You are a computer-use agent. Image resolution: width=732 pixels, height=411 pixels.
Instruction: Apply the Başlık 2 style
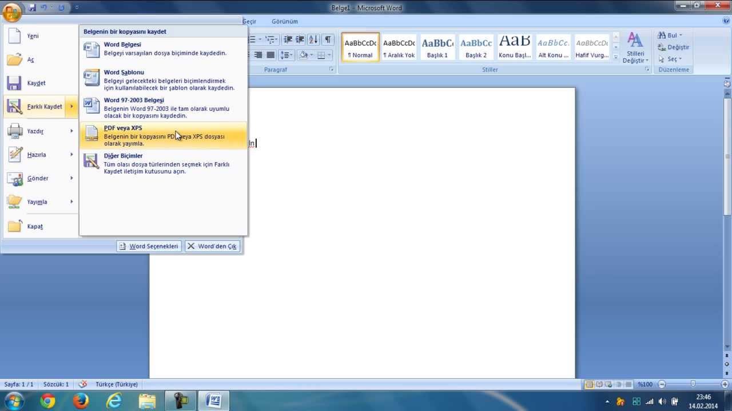pos(476,47)
